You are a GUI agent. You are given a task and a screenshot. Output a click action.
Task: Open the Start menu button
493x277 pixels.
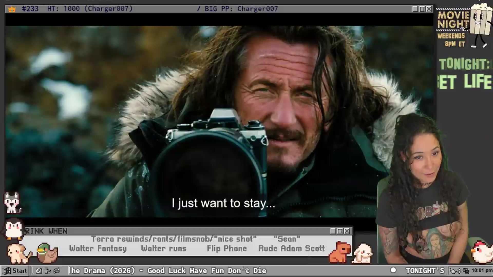click(x=15, y=271)
